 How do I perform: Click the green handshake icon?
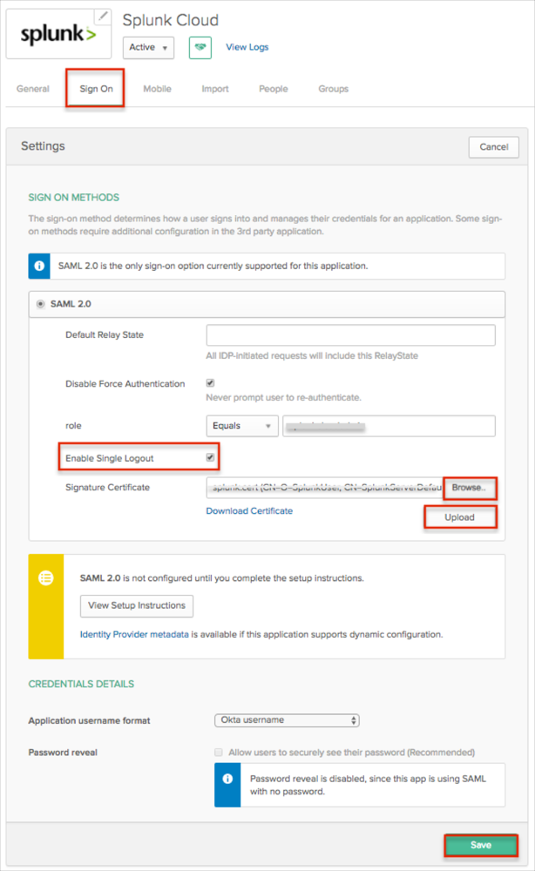[200, 47]
